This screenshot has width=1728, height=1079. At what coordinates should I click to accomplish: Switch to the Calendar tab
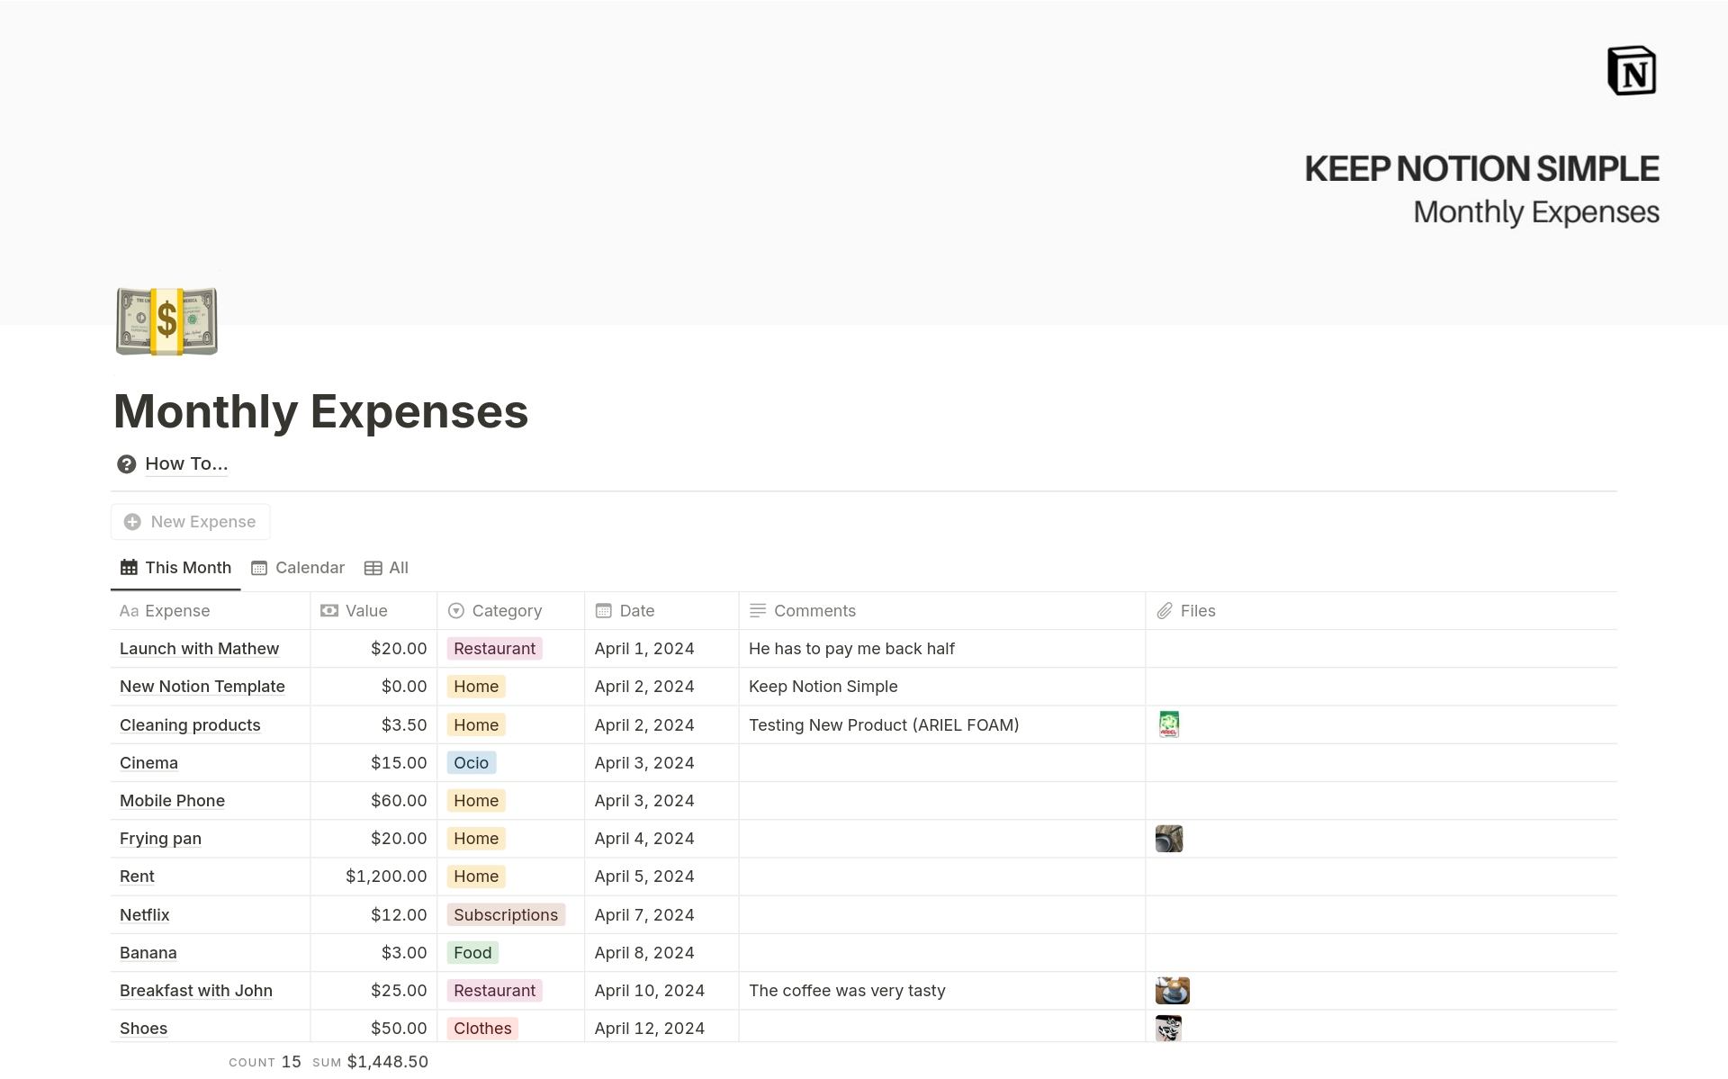(299, 567)
